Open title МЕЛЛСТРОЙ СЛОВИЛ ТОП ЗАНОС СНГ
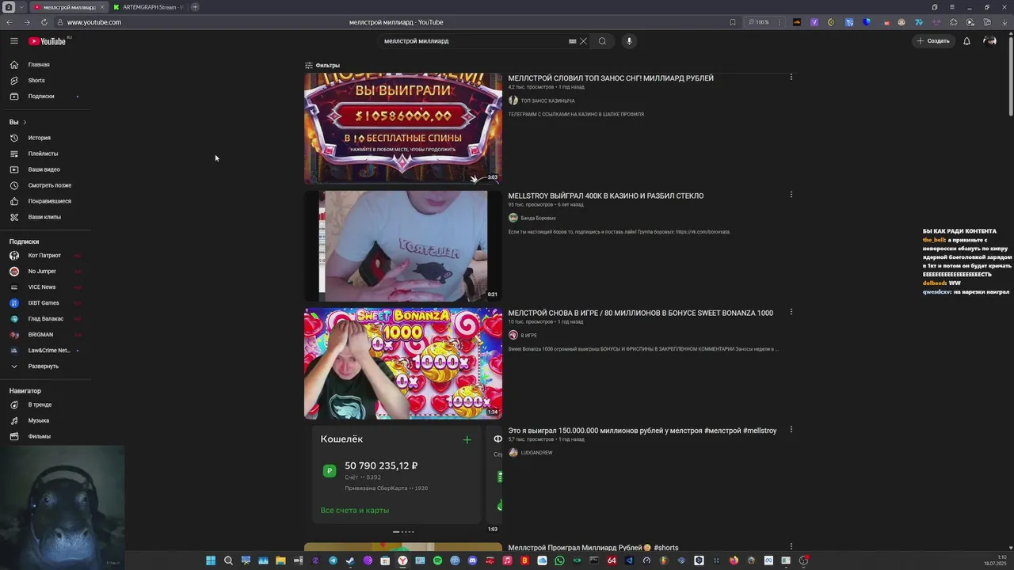This screenshot has height=570, width=1014. 611,78
